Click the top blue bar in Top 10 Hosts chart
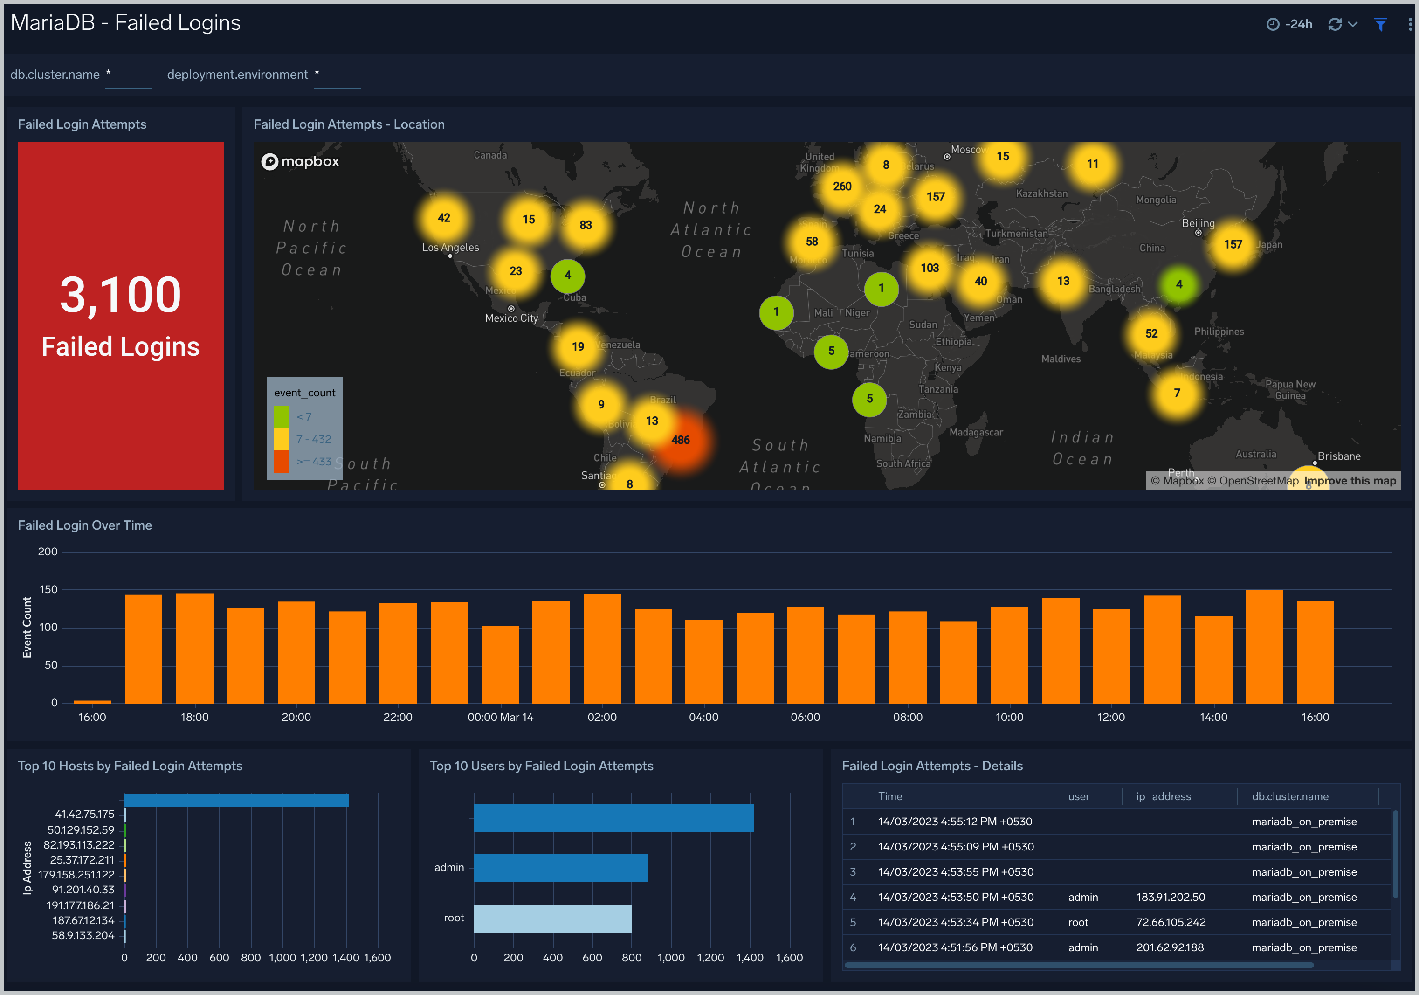 pos(237,800)
